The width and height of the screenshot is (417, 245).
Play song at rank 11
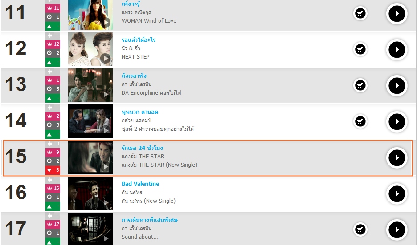tap(397, 13)
